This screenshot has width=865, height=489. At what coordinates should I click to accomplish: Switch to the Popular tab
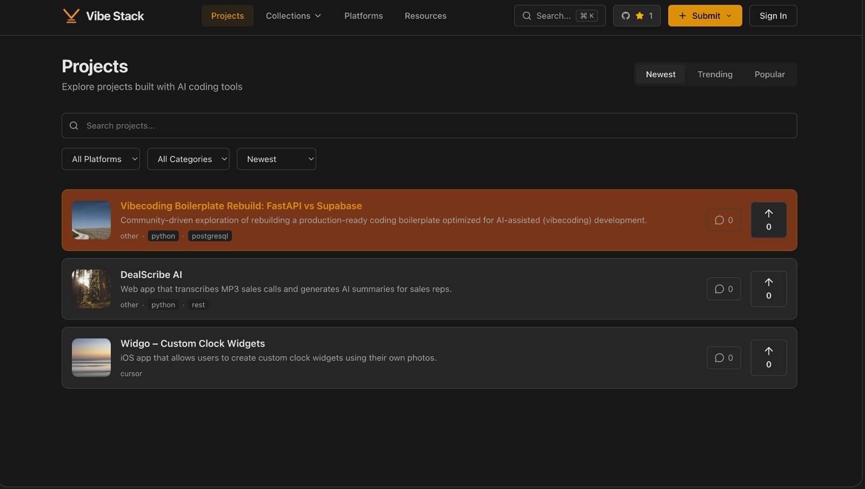(x=769, y=74)
